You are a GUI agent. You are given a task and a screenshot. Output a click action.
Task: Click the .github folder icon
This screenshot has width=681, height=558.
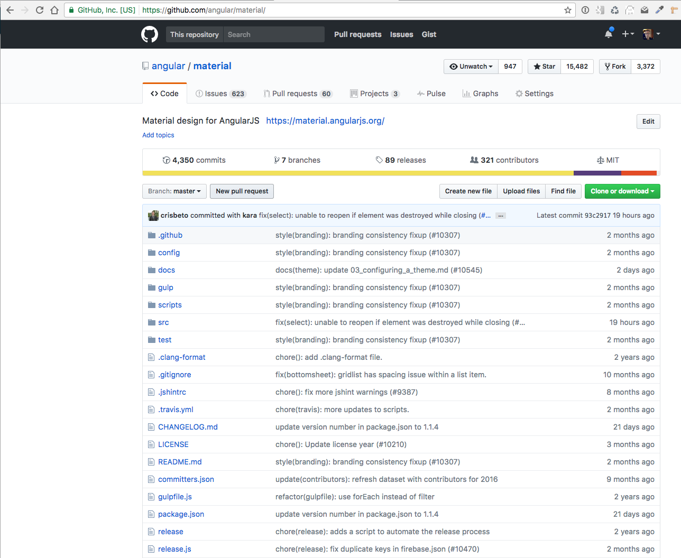[x=152, y=235]
